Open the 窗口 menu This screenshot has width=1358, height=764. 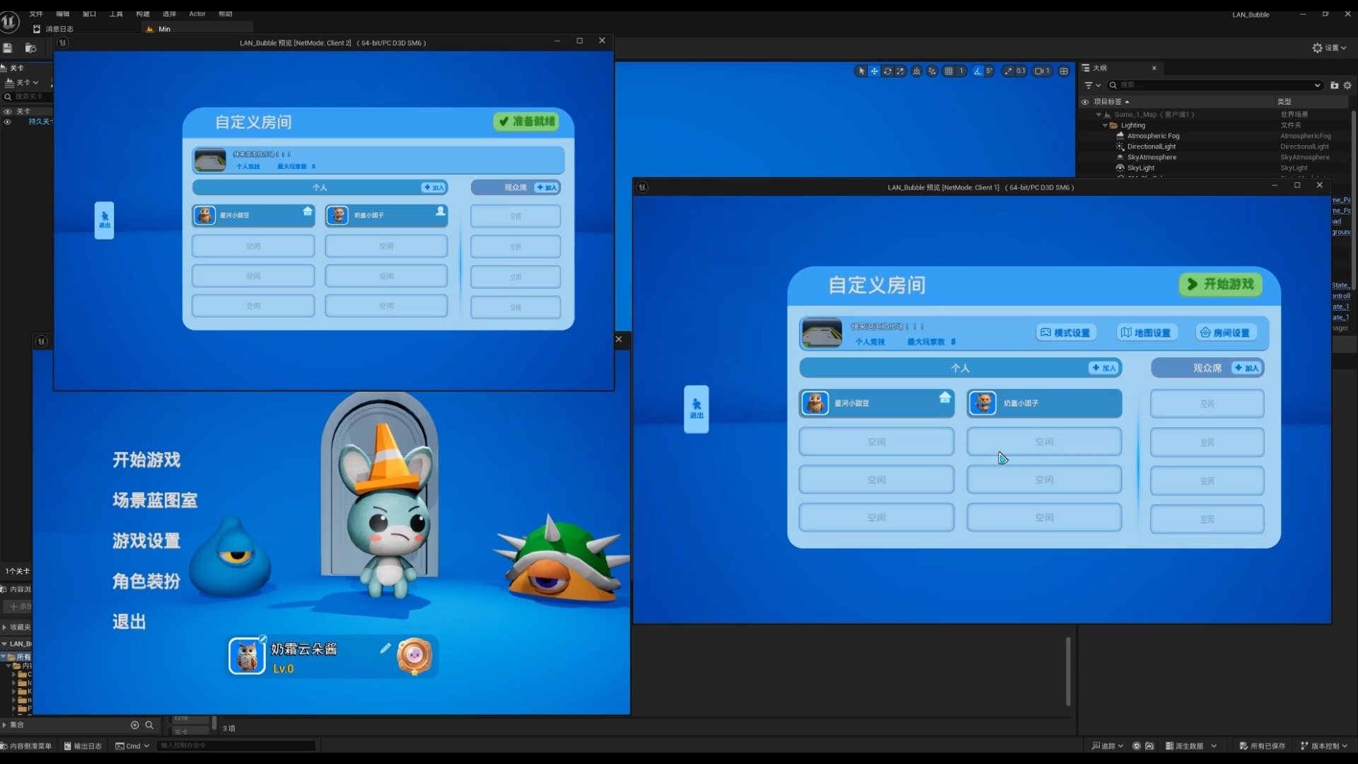(x=89, y=13)
